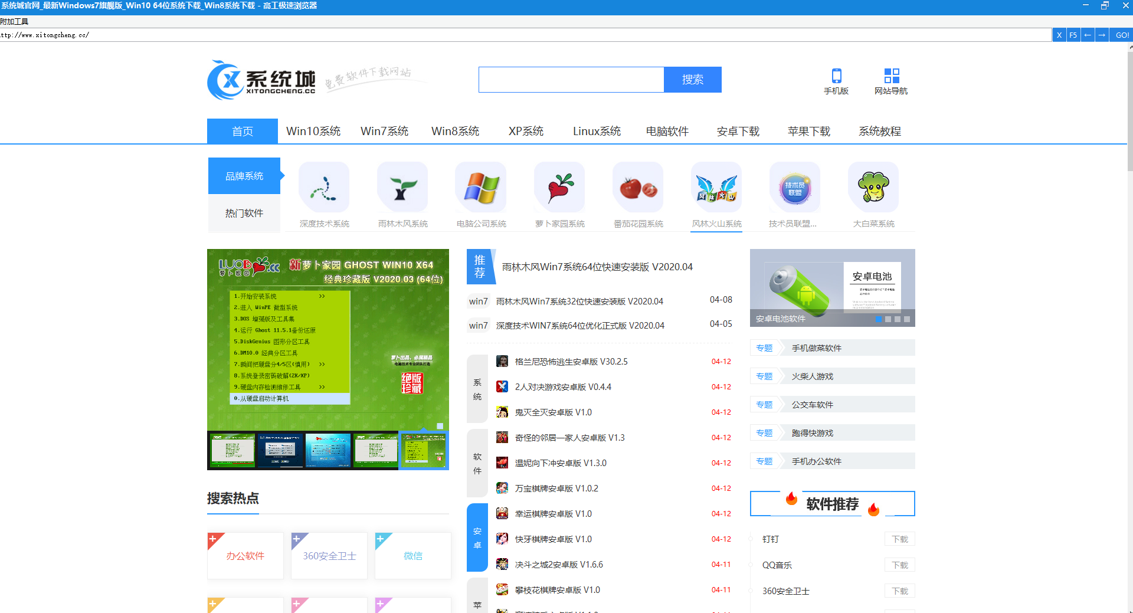
Task: Focus the site search input box
Action: point(571,80)
